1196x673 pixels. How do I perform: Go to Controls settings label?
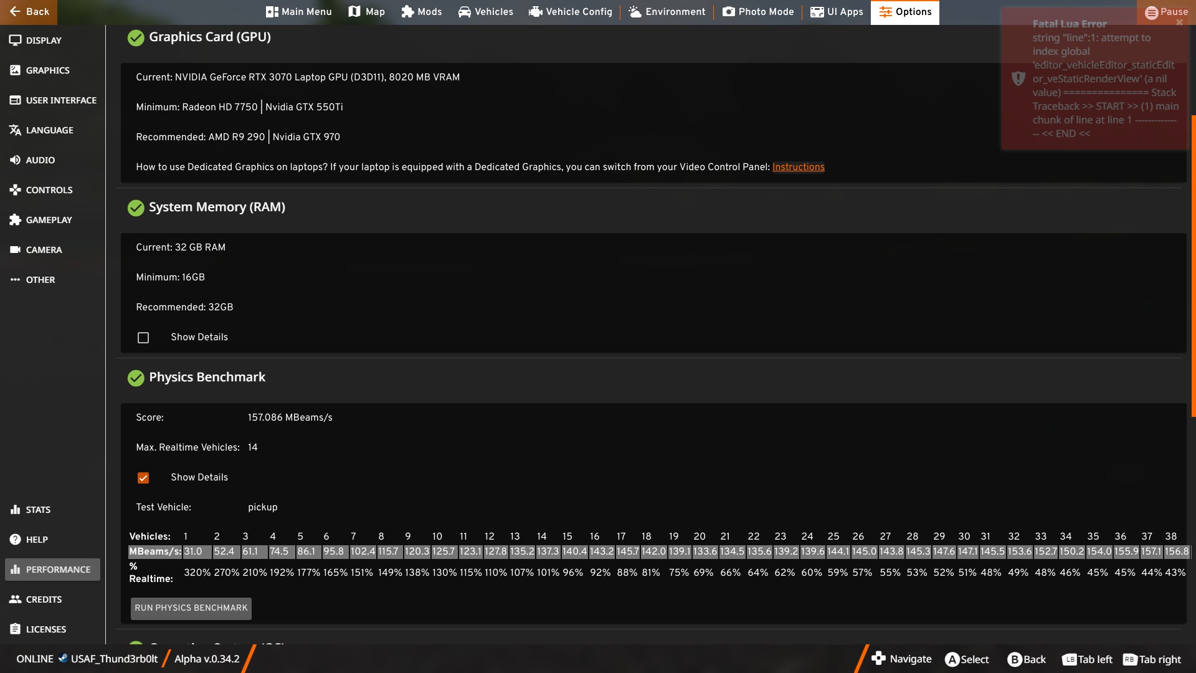49,190
